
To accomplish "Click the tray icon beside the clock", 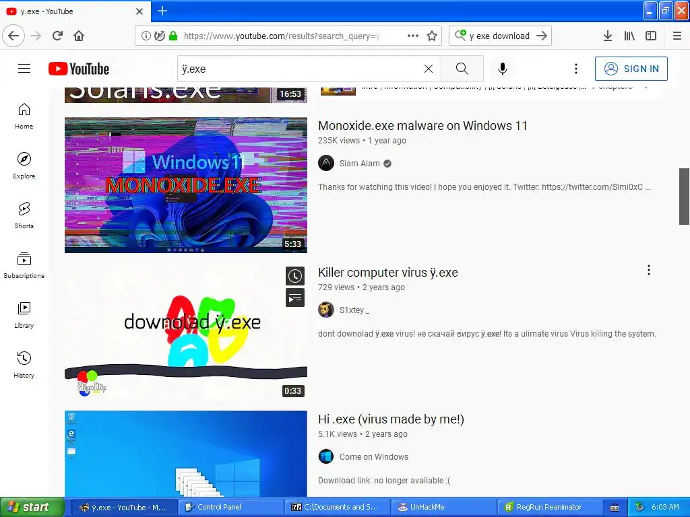I will coord(639,508).
